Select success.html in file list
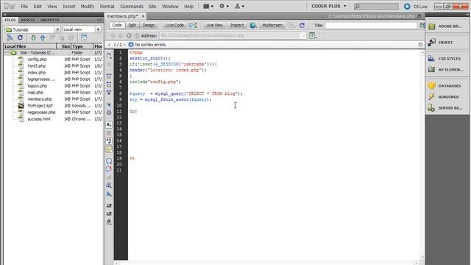Viewport: 471px width, 265px height. [x=39, y=119]
